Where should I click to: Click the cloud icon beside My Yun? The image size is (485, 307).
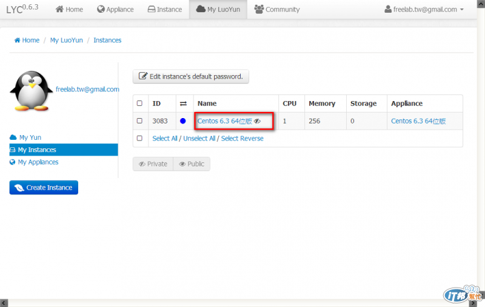click(x=13, y=137)
